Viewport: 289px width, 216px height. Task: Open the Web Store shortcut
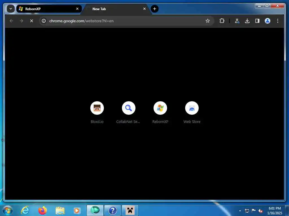coord(192,112)
